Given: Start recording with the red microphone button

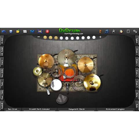Looking at the screenshot, I should point(47,31).
